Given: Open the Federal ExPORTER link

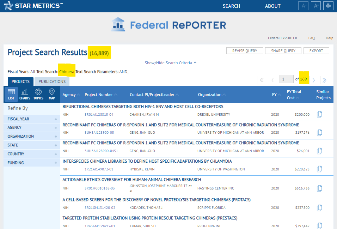Looking at the screenshot, I should tap(282, 38).
